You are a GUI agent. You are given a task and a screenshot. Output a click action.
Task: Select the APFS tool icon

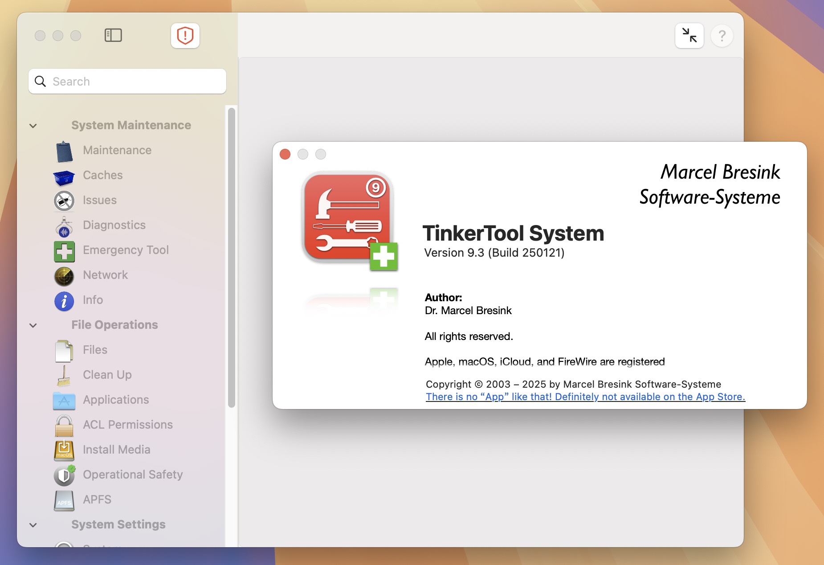pyautogui.click(x=64, y=500)
